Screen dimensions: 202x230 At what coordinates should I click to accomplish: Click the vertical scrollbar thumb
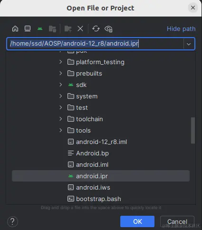193,130
